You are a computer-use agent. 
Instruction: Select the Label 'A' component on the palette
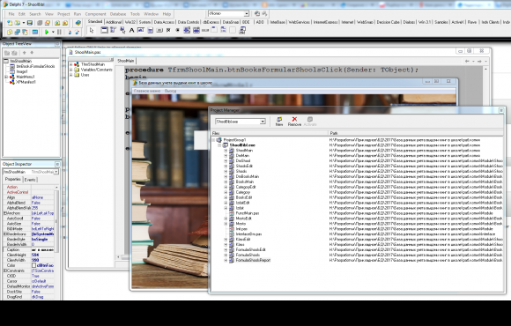point(131,30)
